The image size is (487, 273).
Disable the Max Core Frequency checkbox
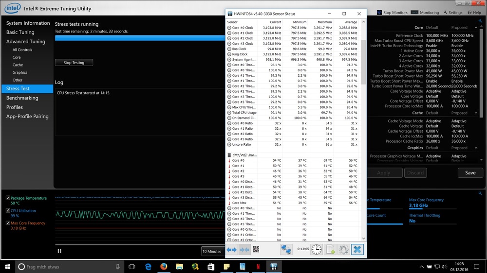click(8, 223)
